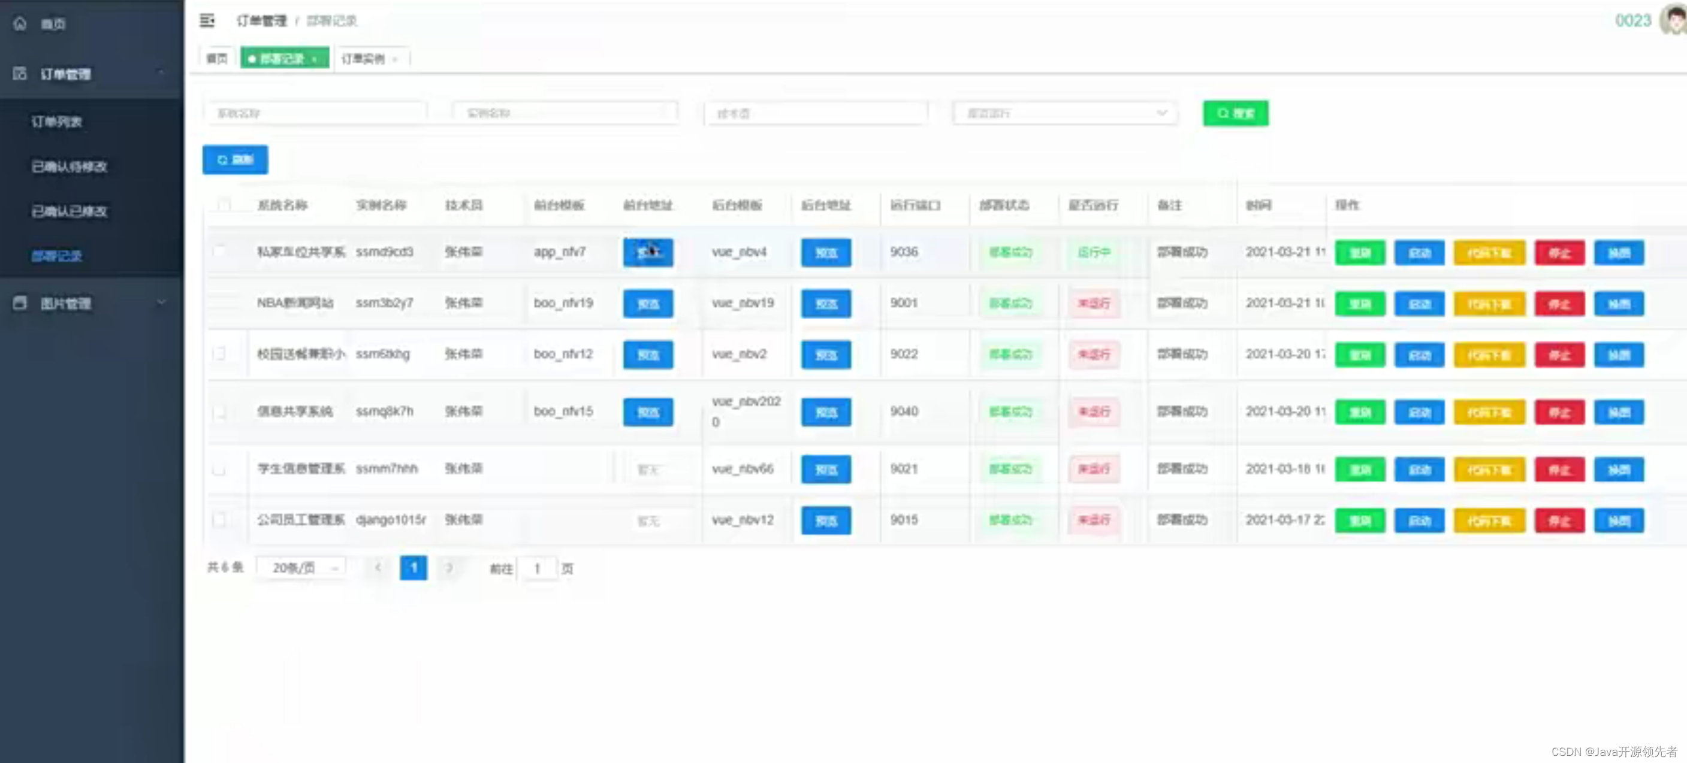Go to next page arrow in pagination

449,567
